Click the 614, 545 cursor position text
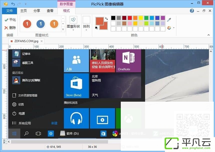 click(56, 147)
